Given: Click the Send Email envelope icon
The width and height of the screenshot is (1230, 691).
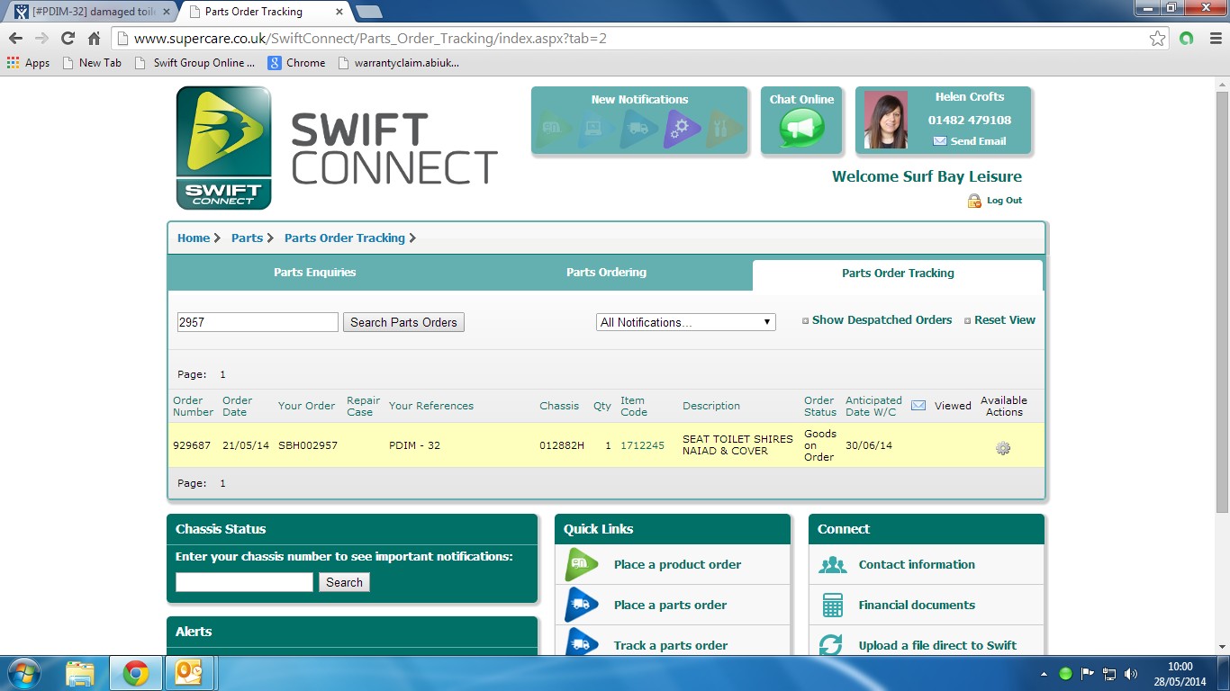Looking at the screenshot, I should click(939, 141).
